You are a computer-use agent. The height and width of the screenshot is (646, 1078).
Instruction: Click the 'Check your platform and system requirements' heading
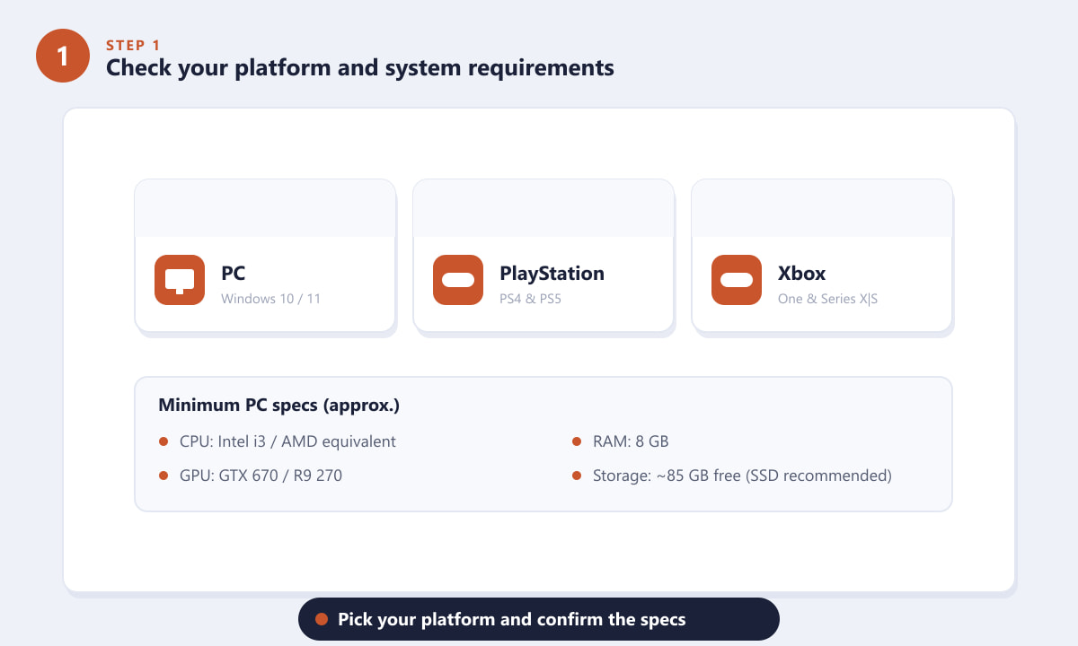pos(360,67)
